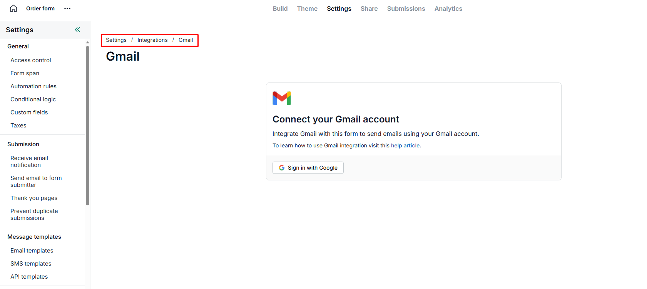Click Integrations in the breadcrumb
The height and width of the screenshot is (289, 647).
(152, 40)
